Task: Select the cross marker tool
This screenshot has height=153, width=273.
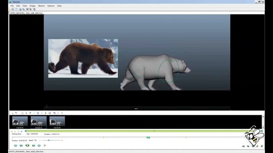Action: coord(42,113)
